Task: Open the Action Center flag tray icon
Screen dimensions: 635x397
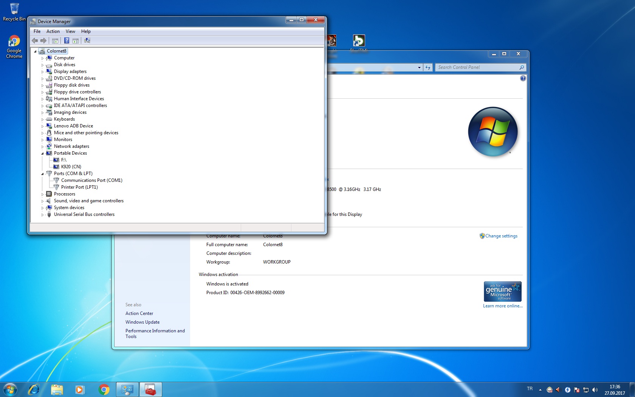Action: 577,390
